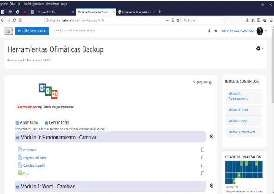Image resolution: width=274 pixels, height=194 pixels.
Task: Reload the page in the browser
Action: (x=14, y=20)
